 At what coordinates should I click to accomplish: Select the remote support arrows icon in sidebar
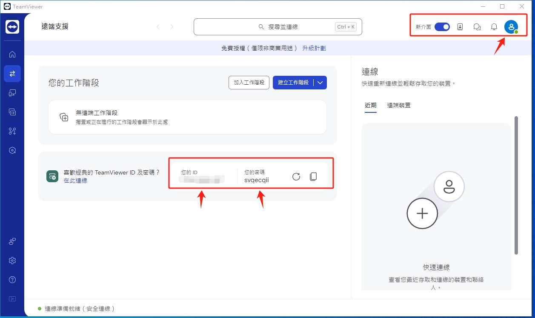pos(12,74)
